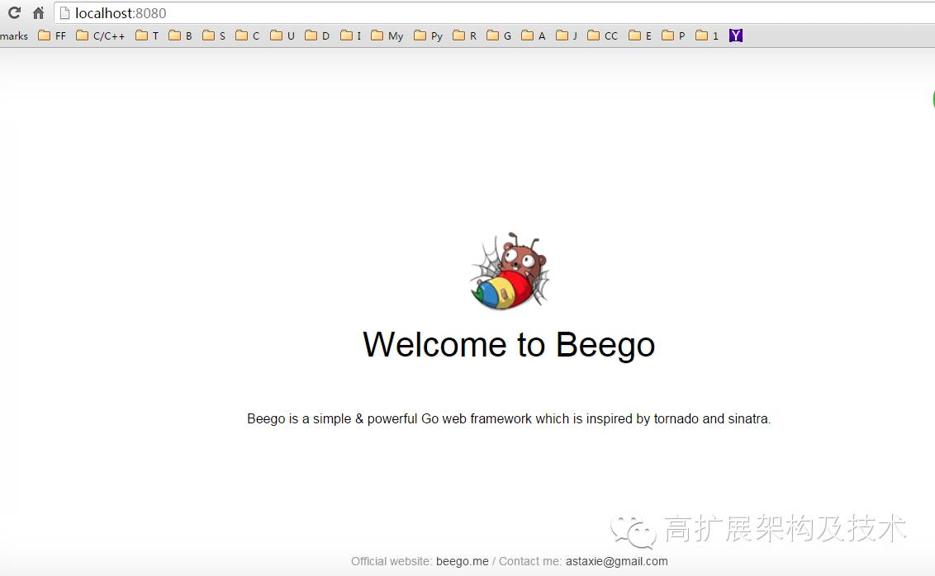The height and width of the screenshot is (576, 935).
Task: Open the B bookmarks folder
Action: [180, 35]
